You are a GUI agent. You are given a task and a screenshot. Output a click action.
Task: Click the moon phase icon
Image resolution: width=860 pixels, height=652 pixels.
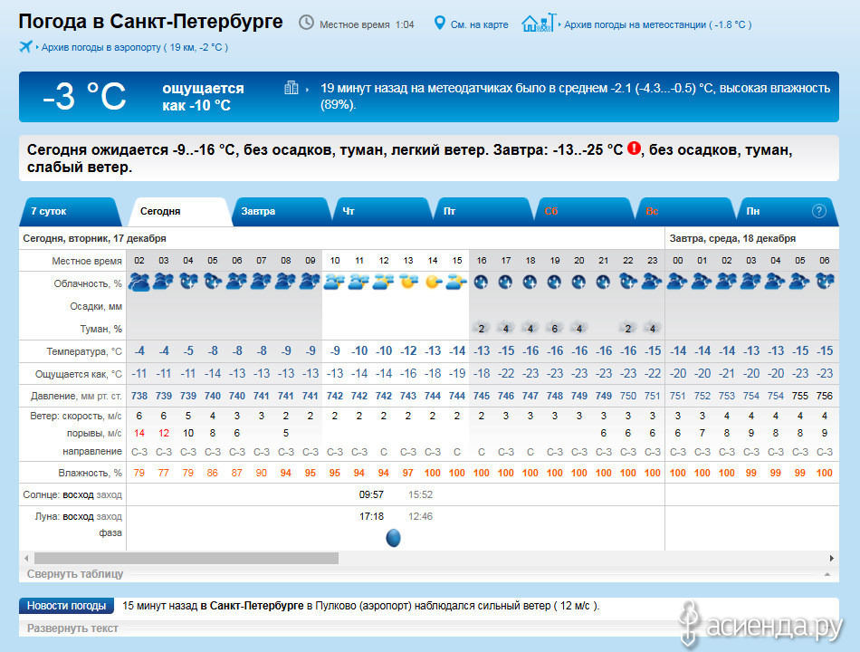pyautogui.click(x=394, y=538)
